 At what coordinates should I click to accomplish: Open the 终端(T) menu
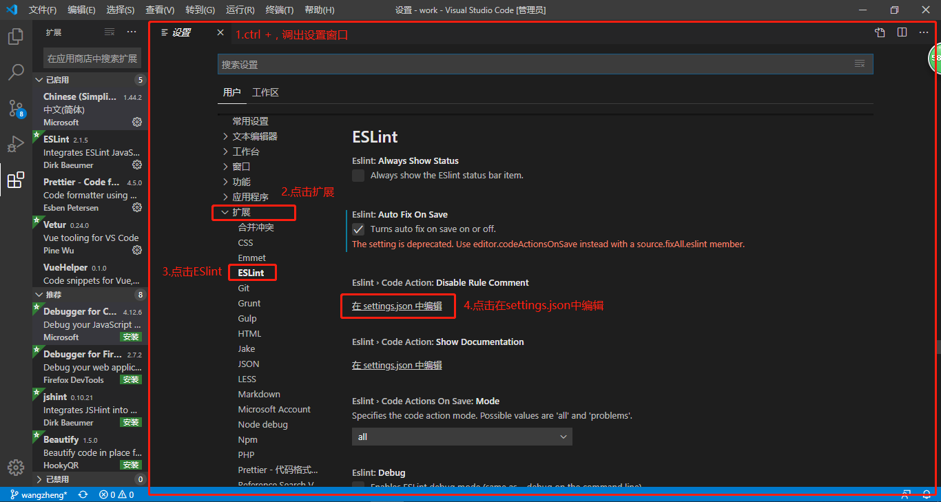point(279,10)
